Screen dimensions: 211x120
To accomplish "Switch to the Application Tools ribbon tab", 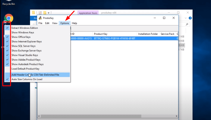I will click(88, 13).
